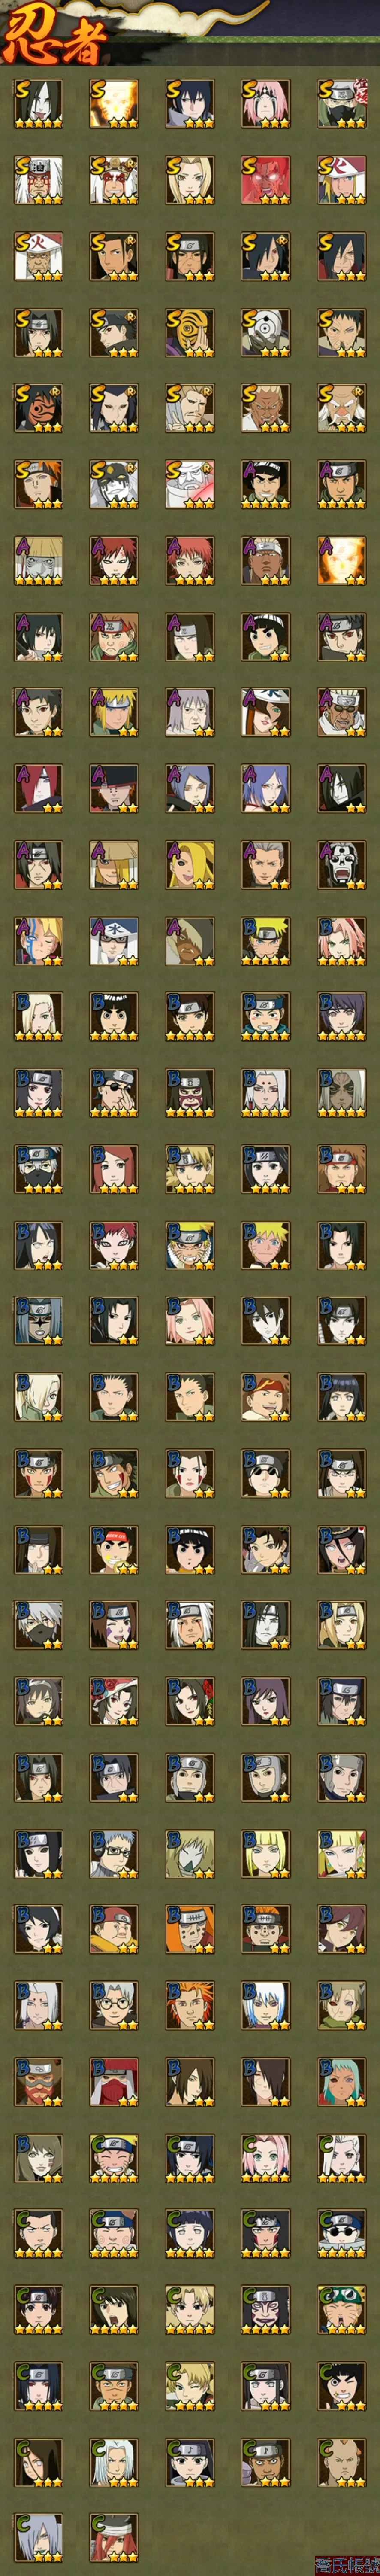
Task: Open the first S-rank Orochimaru portrait
Action: click(x=38, y=104)
